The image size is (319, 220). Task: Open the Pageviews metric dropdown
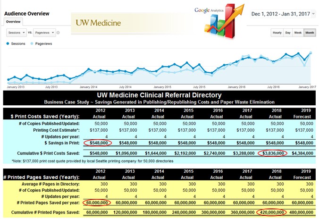coord(44,33)
